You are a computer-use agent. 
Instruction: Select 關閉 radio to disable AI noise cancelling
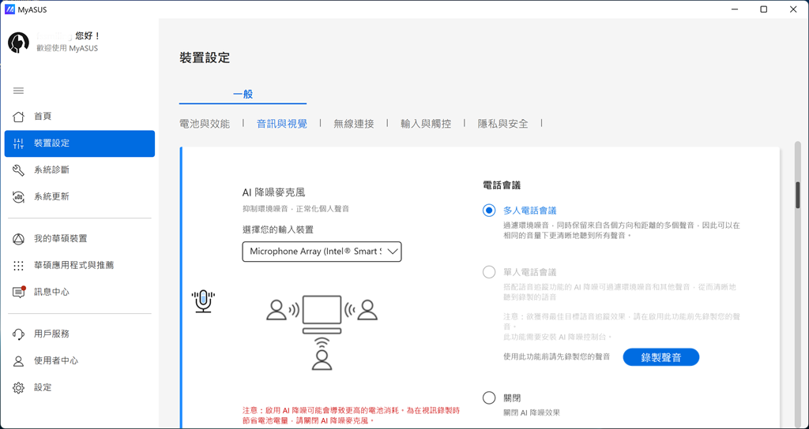(489, 398)
